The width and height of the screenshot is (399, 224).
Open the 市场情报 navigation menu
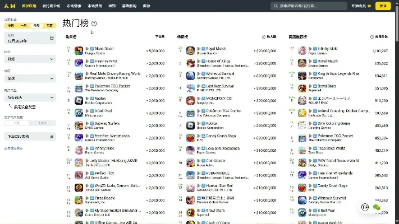[74, 6]
